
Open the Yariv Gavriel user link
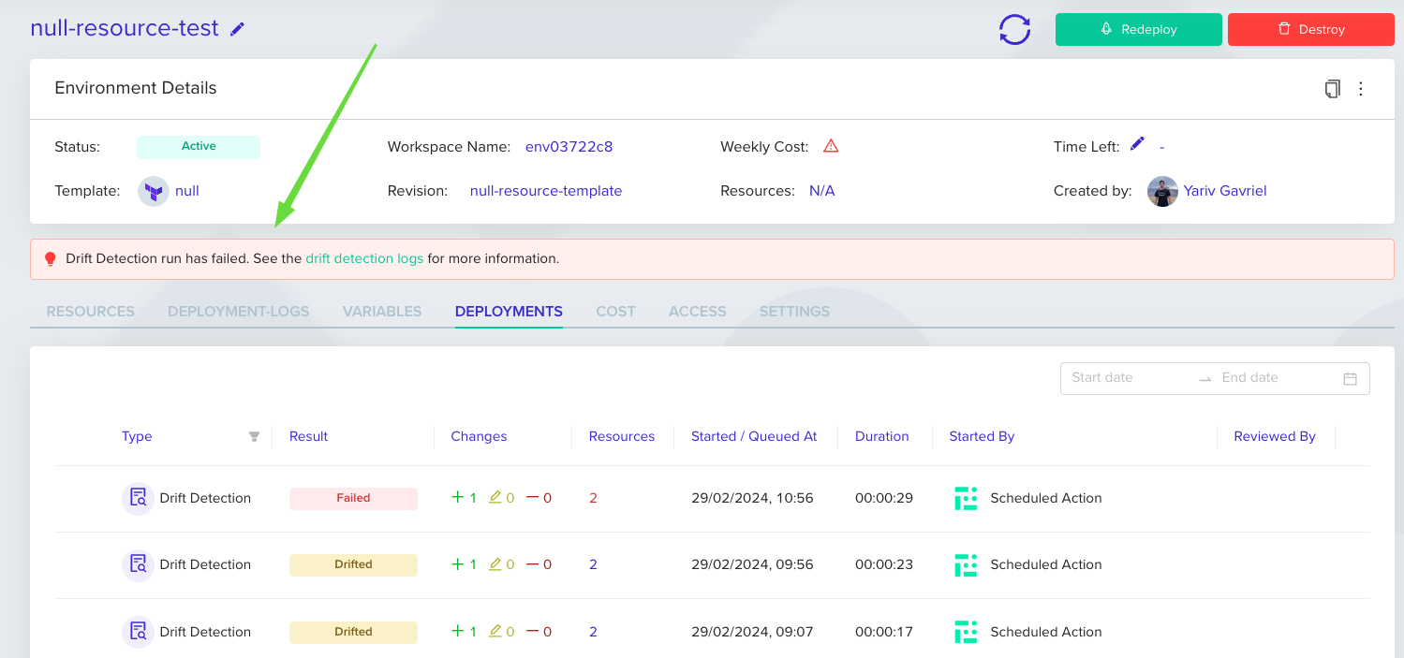1225,191
